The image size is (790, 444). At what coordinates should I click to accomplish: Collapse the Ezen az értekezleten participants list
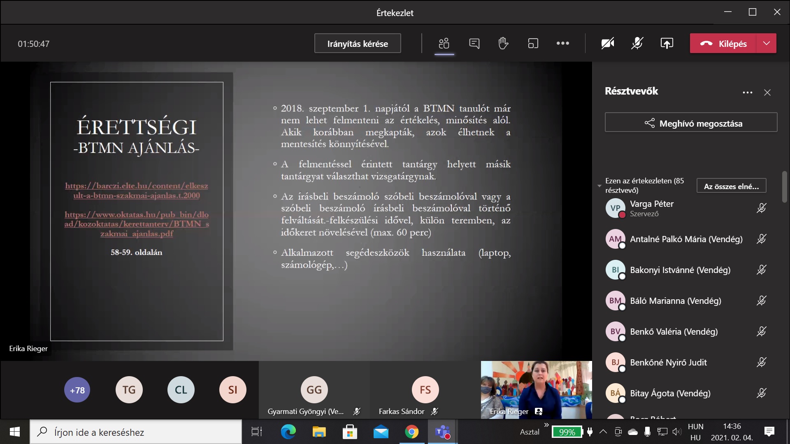tap(599, 186)
